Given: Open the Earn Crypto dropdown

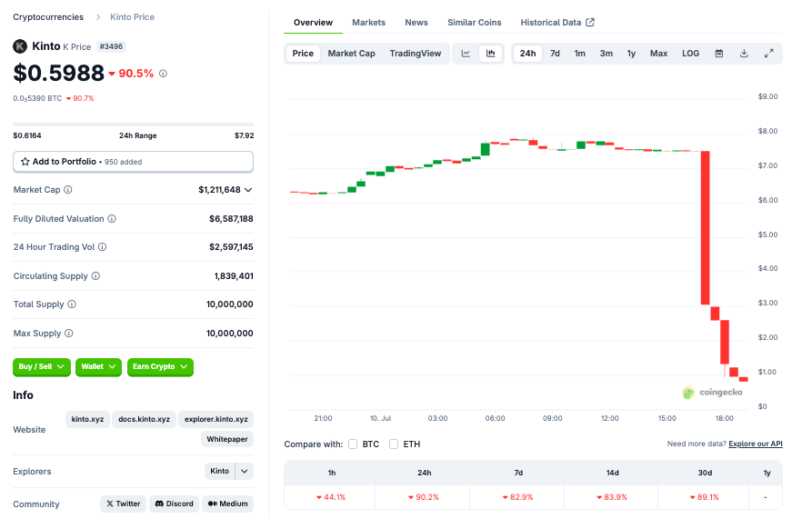Looking at the screenshot, I should pyautogui.click(x=160, y=366).
